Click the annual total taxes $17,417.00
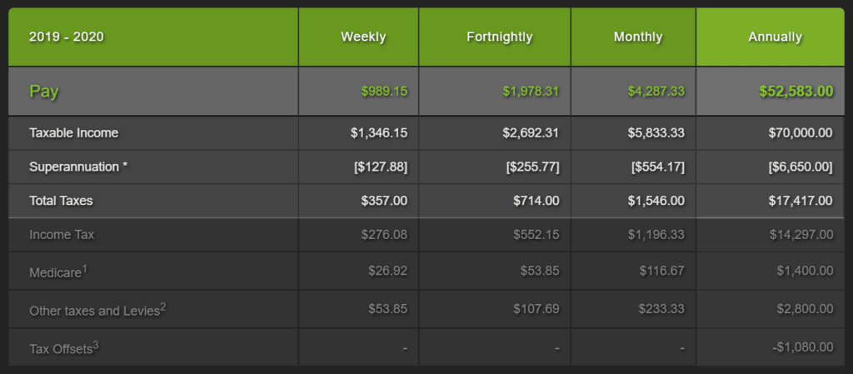The height and width of the screenshot is (374, 853). pyautogui.click(x=801, y=201)
